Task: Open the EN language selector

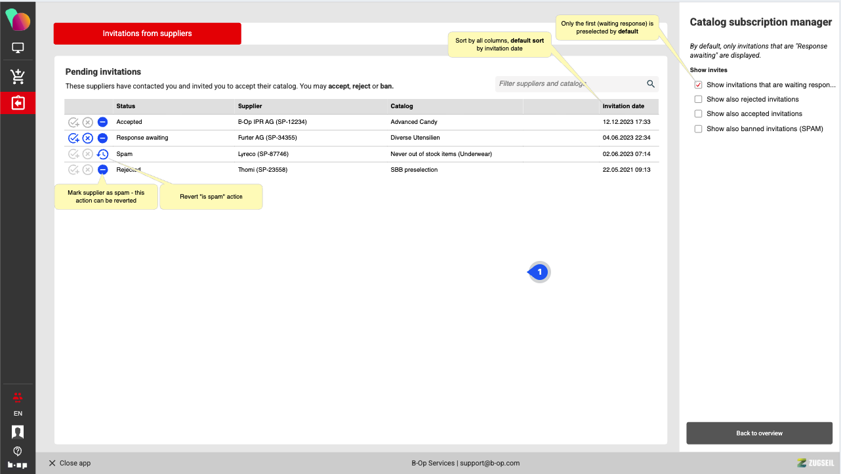Action: (18, 414)
